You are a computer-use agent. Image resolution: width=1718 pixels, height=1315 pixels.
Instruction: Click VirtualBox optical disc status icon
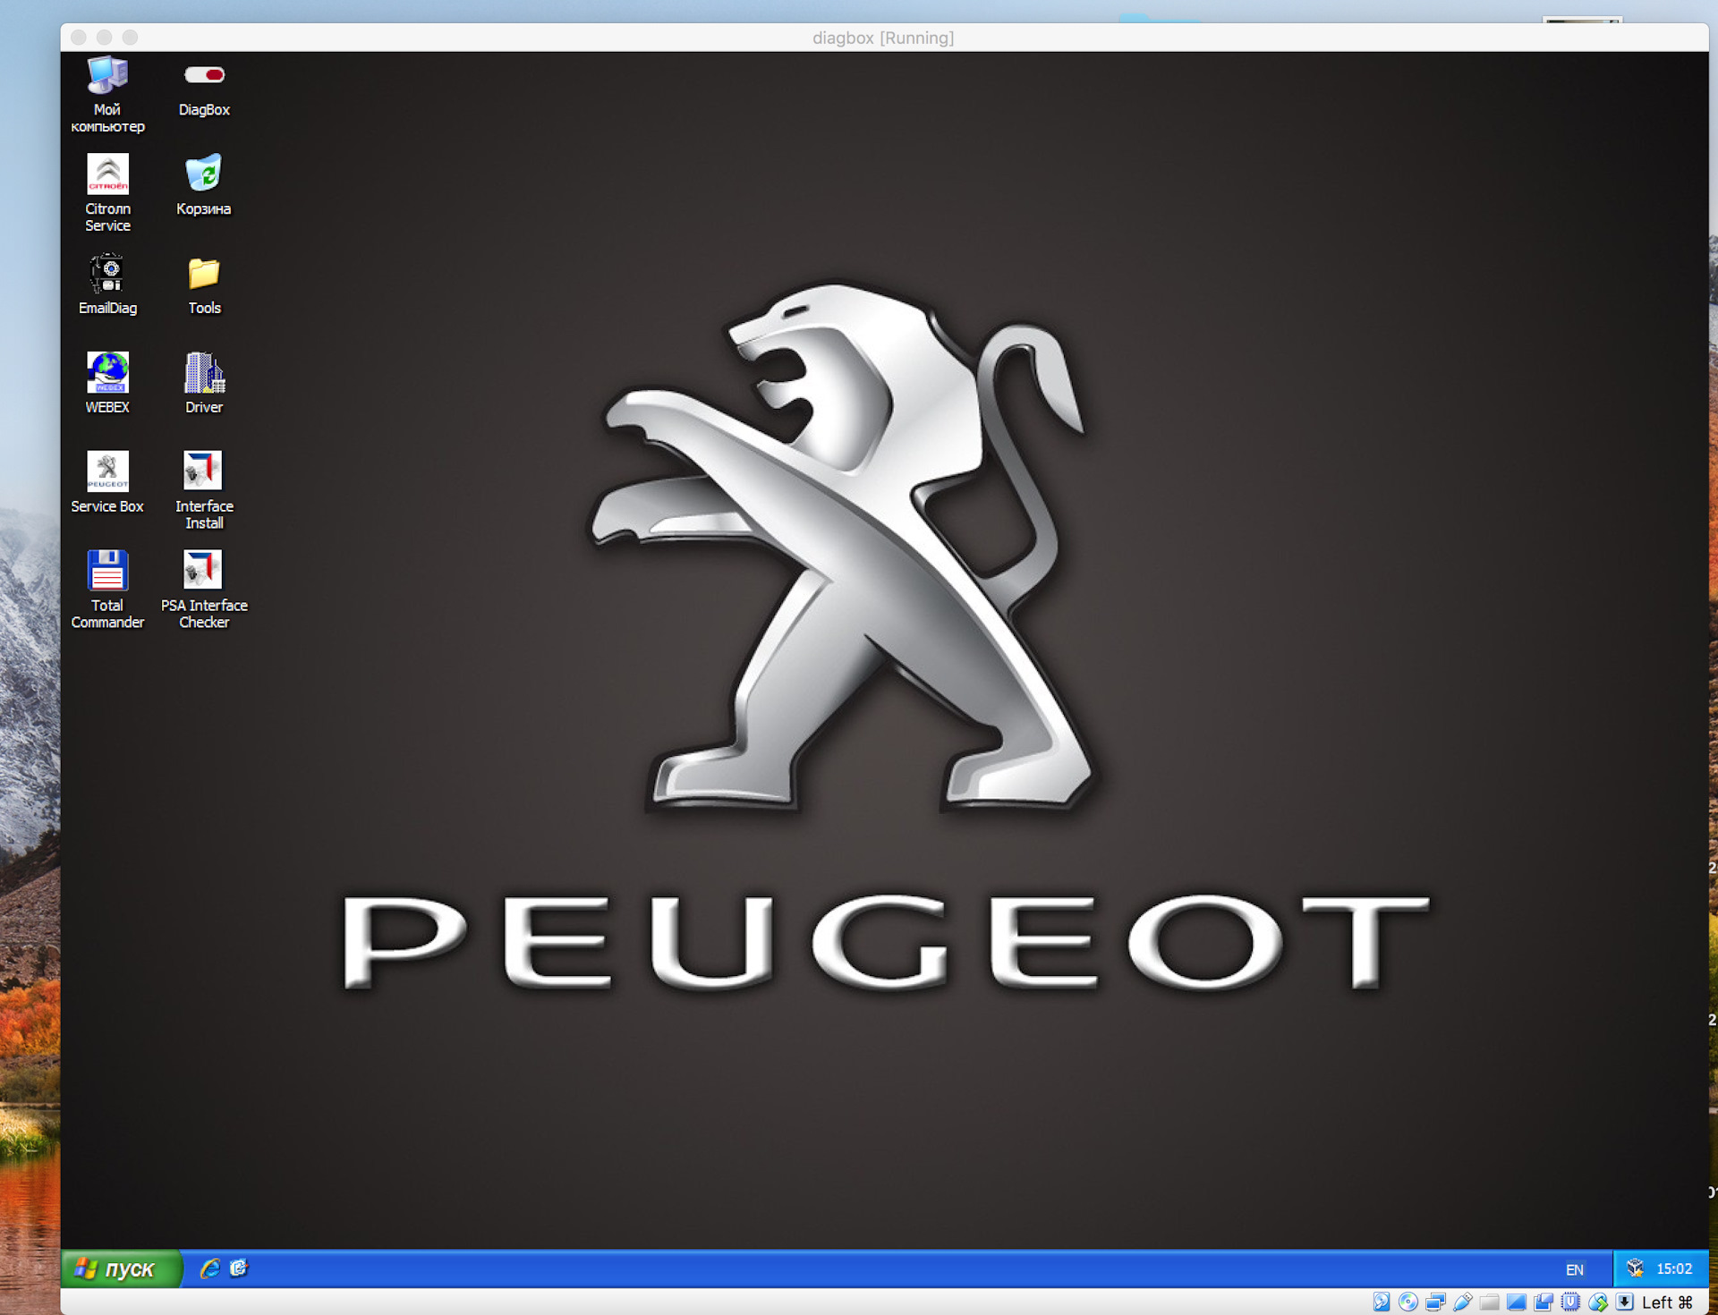tap(1408, 1302)
